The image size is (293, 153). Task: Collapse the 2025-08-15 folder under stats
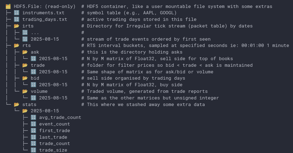pyautogui.click(x=25, y=111)
